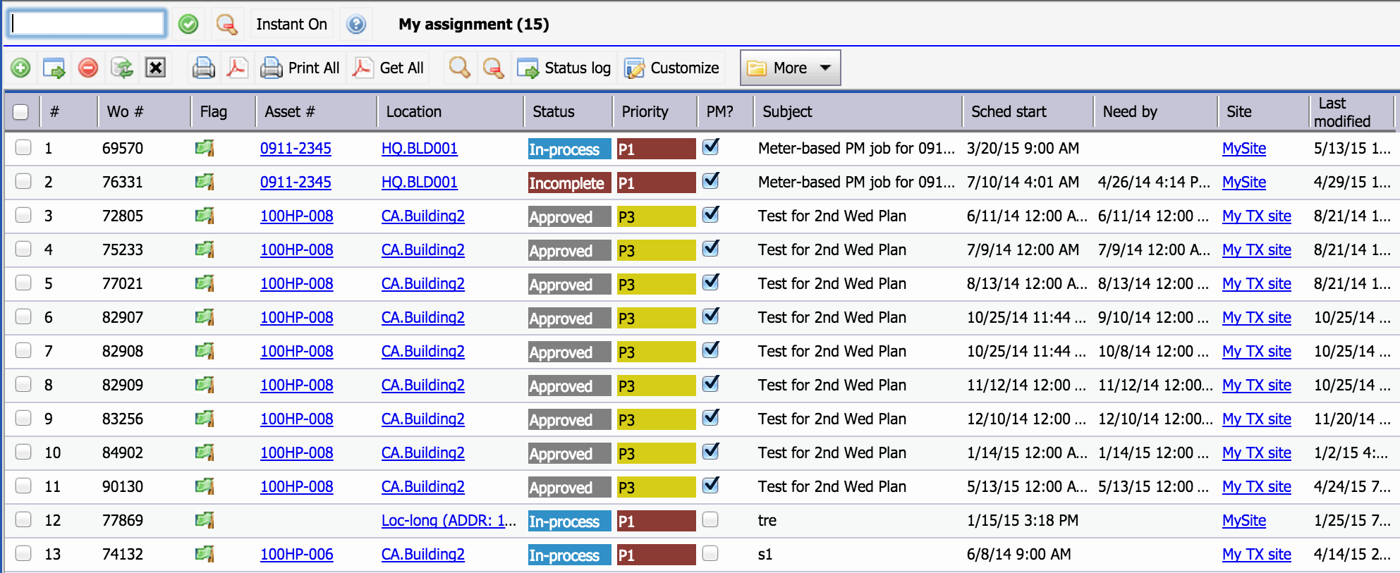Check the row checkbox for work order 69570
This screenshot has height=573, width=1400.
23,147
